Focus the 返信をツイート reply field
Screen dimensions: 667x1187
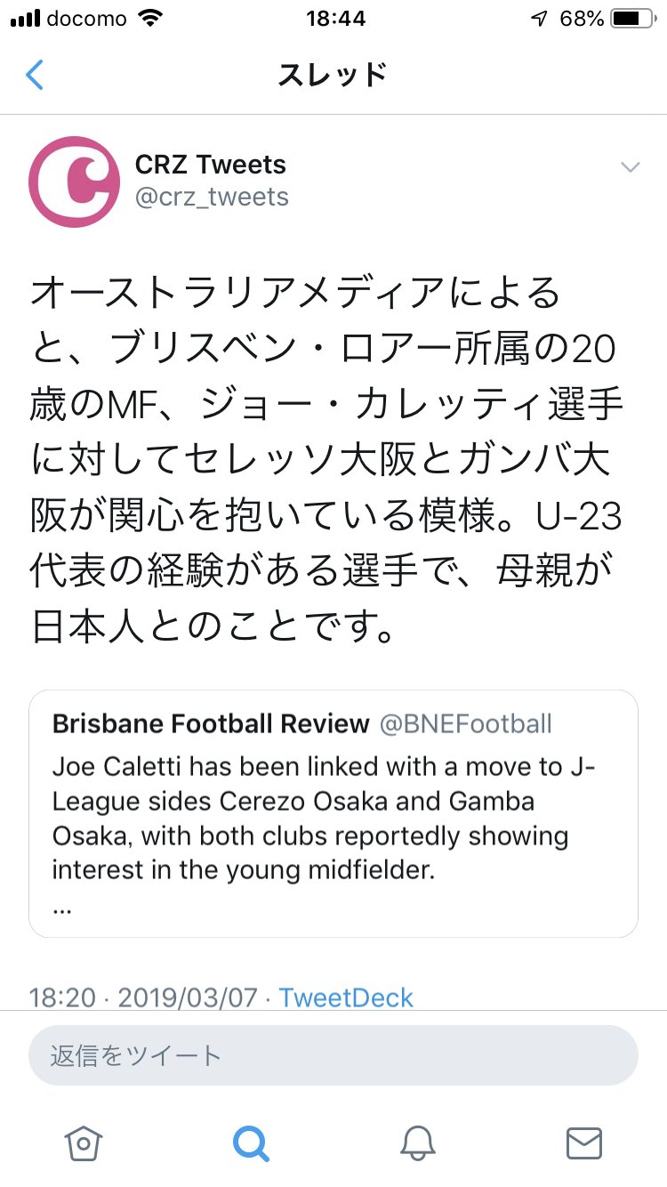tap(333, 1056)
